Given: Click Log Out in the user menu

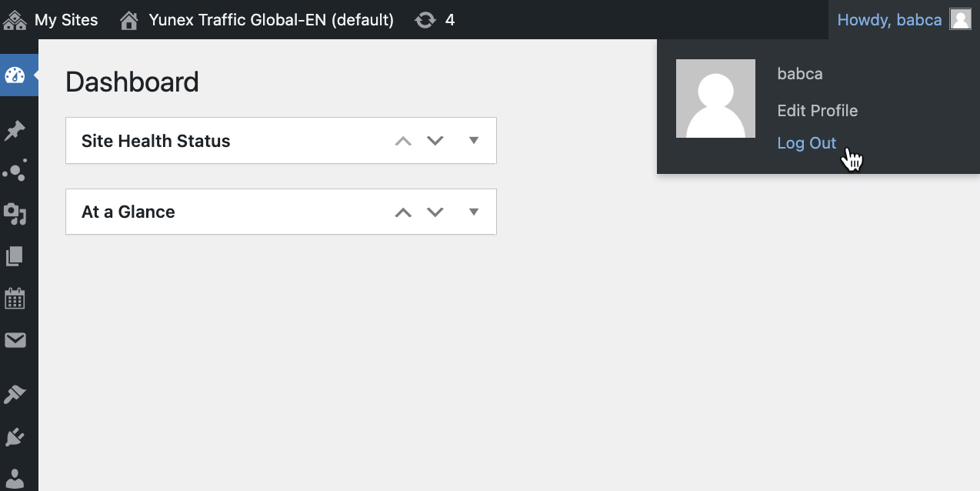Looking at the screenshot, I should (x=806, y=144).
